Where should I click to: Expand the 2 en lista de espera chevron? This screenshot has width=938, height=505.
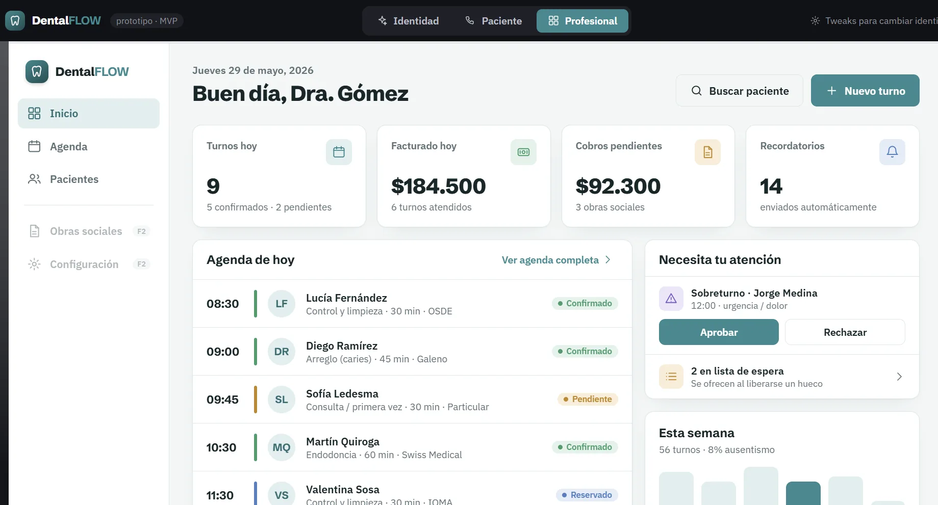[899, 377]
